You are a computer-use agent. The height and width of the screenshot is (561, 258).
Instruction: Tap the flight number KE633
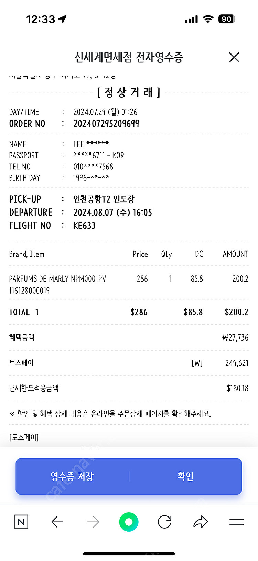point(84,226)
